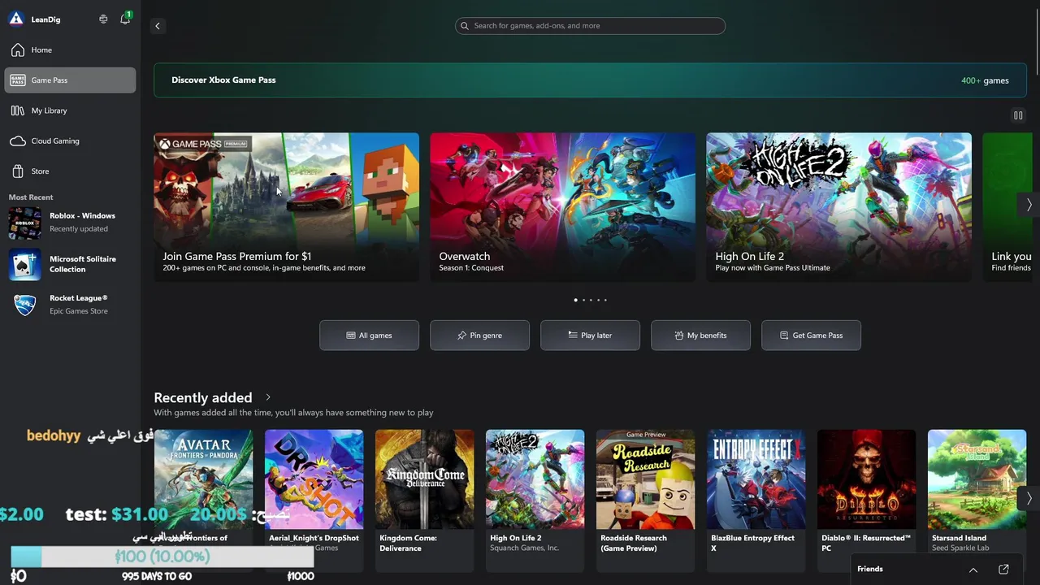Expand the Friends panel

[x=973, y=570]
